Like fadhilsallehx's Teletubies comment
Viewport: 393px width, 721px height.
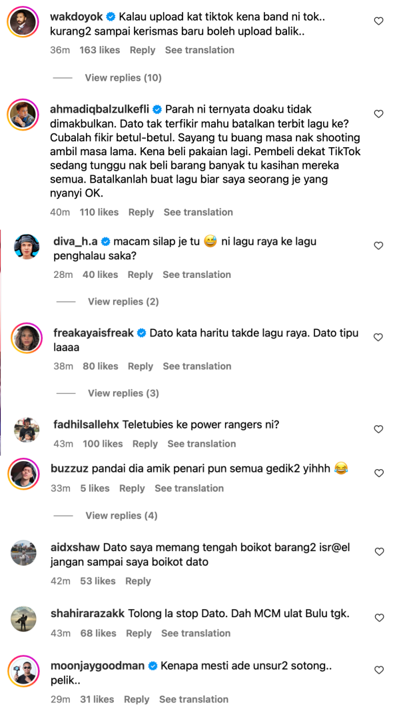click(378, 429)
